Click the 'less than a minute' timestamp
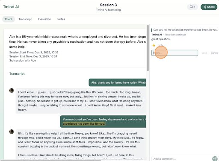Image resolution: width=219 pixels, height=161 pixels. (x=175, y=35)
